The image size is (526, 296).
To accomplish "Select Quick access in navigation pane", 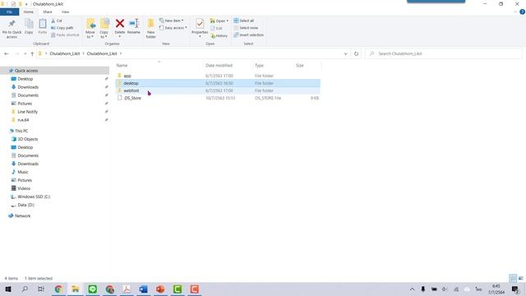I will (26, 71).
